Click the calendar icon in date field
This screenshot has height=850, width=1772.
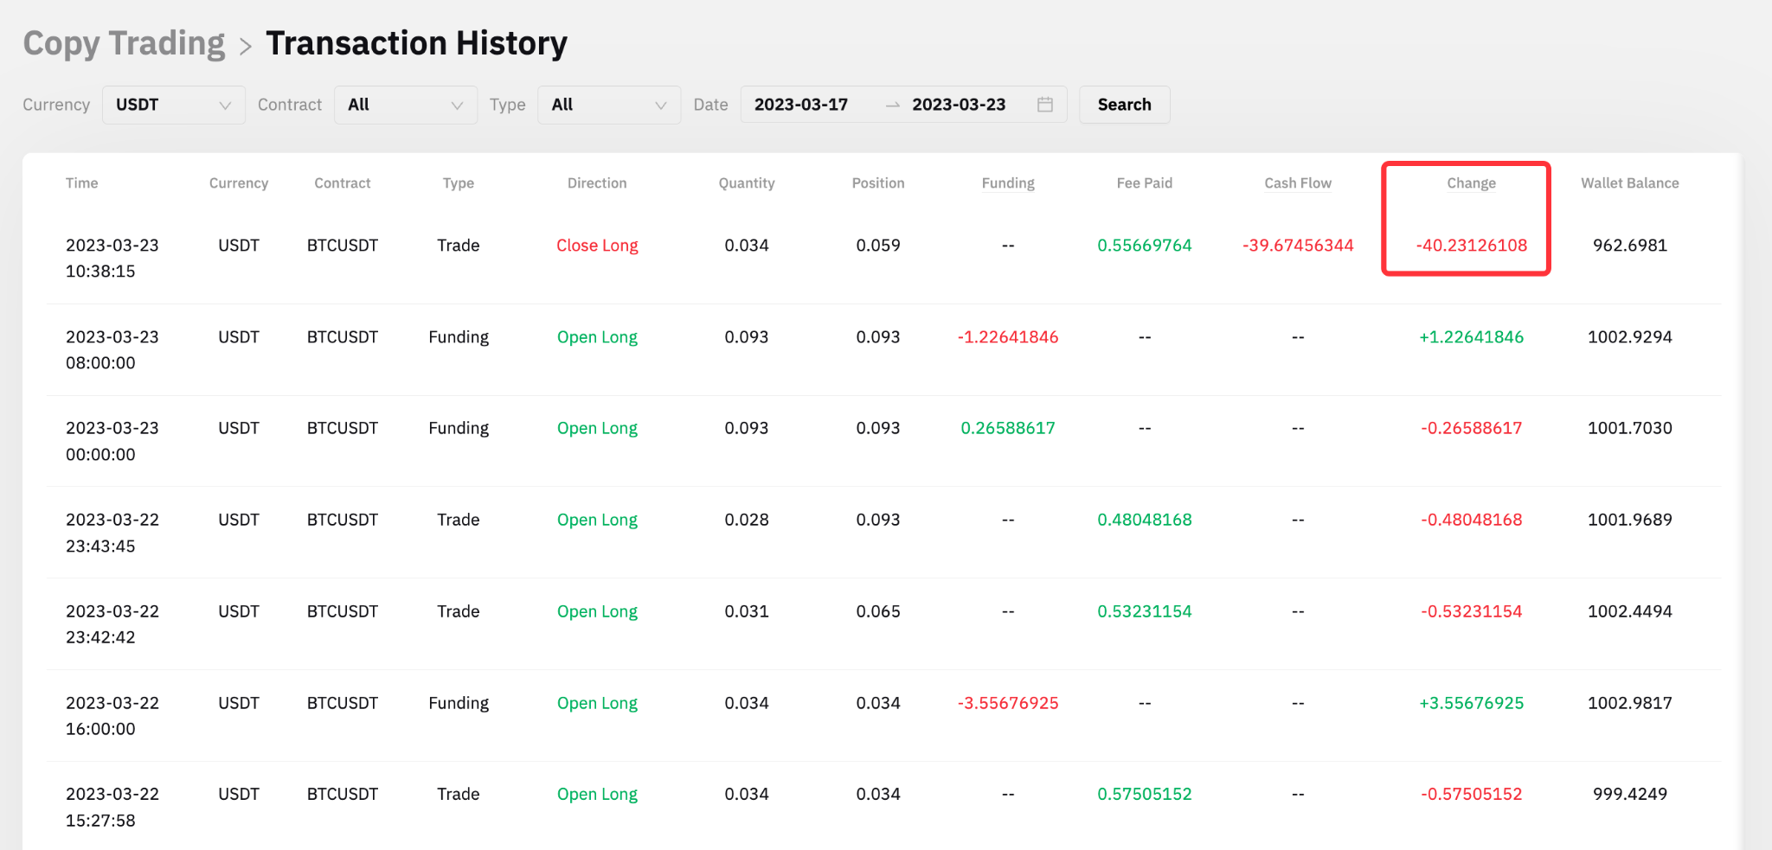pyautogui.click(x=1045, y=105)
